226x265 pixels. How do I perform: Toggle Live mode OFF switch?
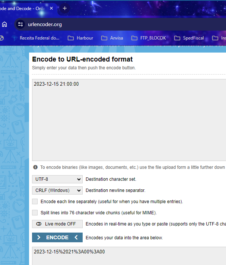point(57,224)
